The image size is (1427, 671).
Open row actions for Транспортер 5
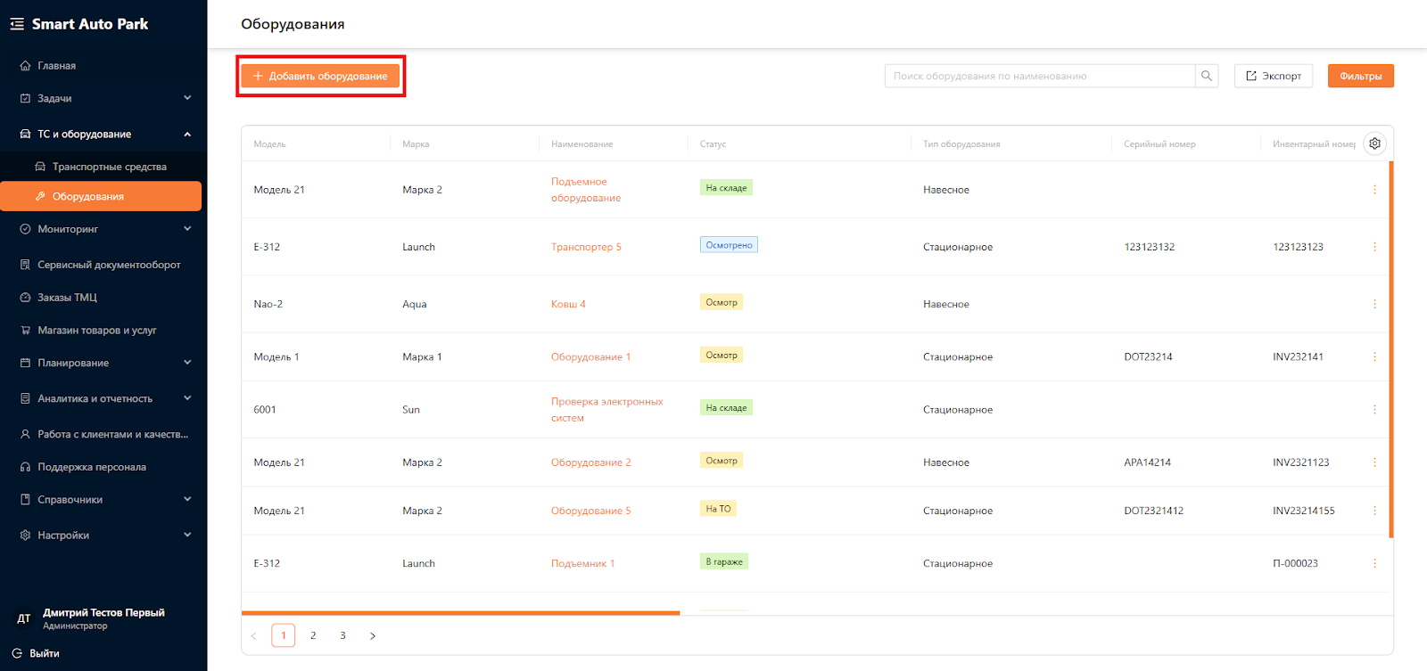pyautogui.click(x=1374, y=247)
